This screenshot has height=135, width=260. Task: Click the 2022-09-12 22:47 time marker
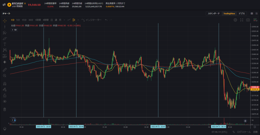(158, 127)
